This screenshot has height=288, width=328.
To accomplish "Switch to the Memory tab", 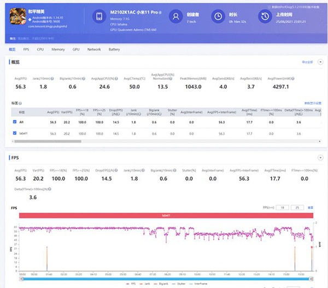I will pyautogui.click(x=58, y=49).
